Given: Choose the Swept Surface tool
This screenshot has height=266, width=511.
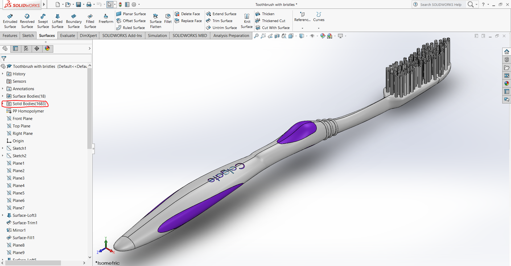Looking at the screenshot, I should point(43,21).
